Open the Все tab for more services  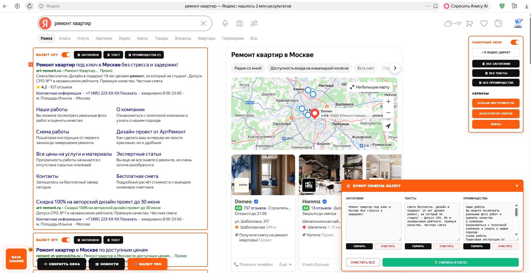254,38
